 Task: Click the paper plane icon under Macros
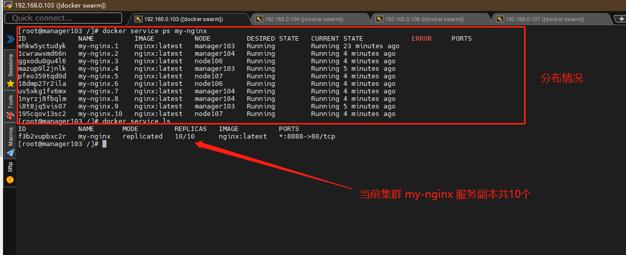[10, 153]
